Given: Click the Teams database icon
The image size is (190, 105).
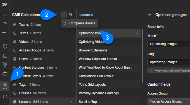Looking at the screenshot, I should (15, 25).
